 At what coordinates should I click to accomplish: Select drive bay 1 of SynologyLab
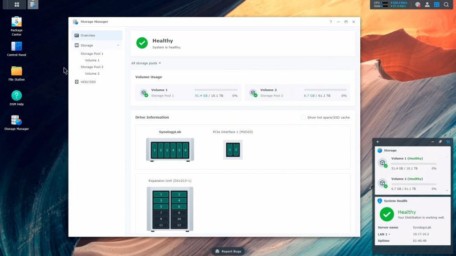155,150
